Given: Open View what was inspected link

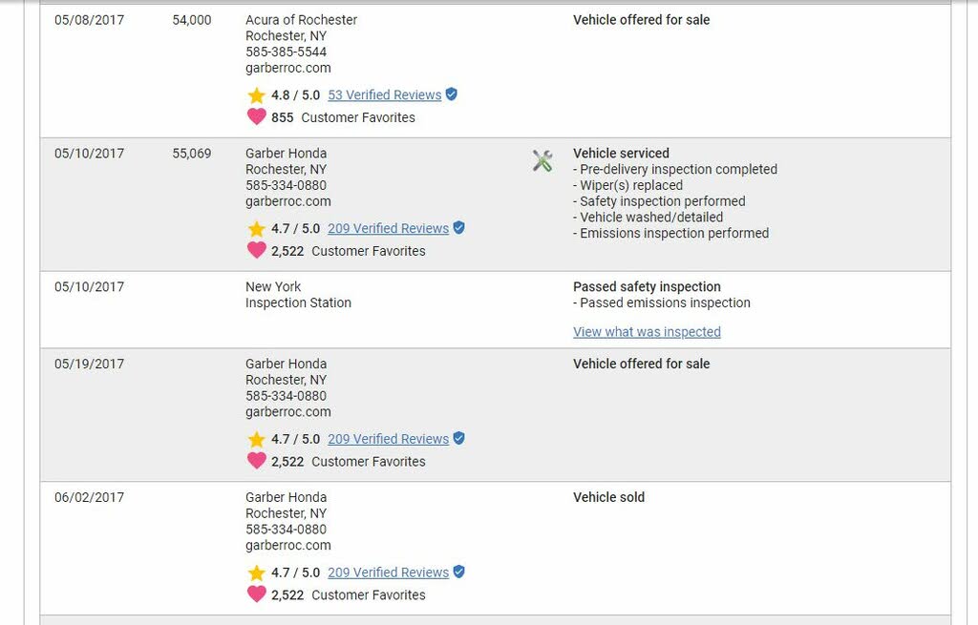Looking at the screenshot, I should pos(647,331).
